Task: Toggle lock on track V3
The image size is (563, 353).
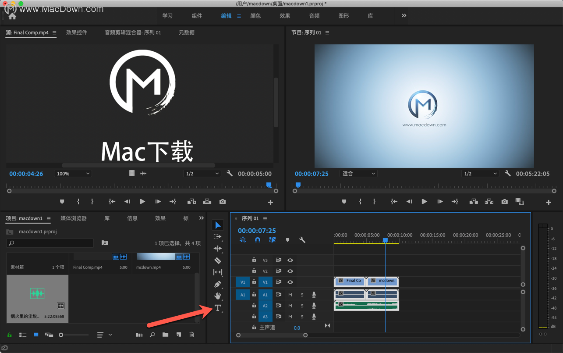Action: point(254,260)
